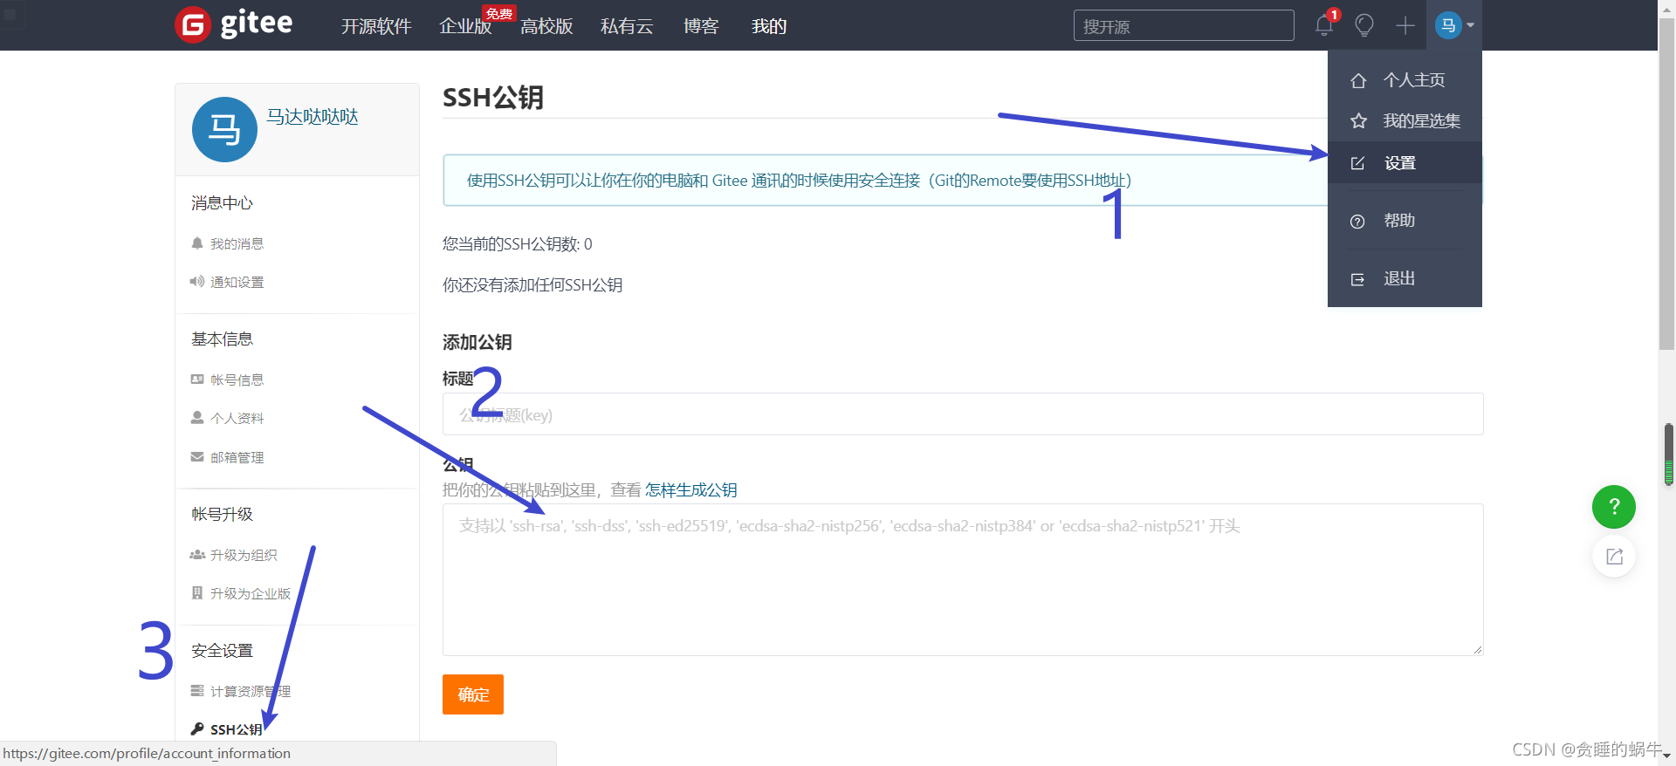Screen dimensions: 1676x766
Task: Open 高校版 in the top navigation
Action: tap(546, 26)
